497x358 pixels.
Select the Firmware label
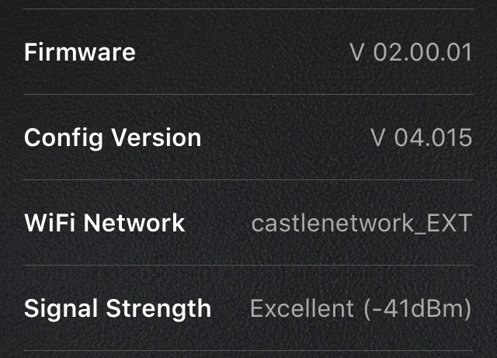coord(80,52)
